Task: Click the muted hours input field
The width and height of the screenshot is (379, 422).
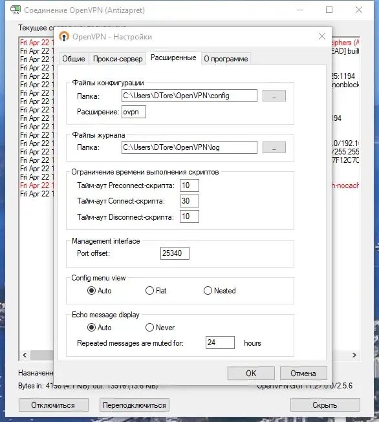Action: pos(220,343)
